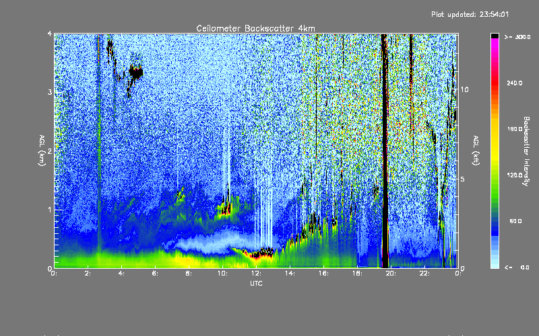Click the "AGL (kft)" axis label
539x336 pixels.
pos(476,151)
